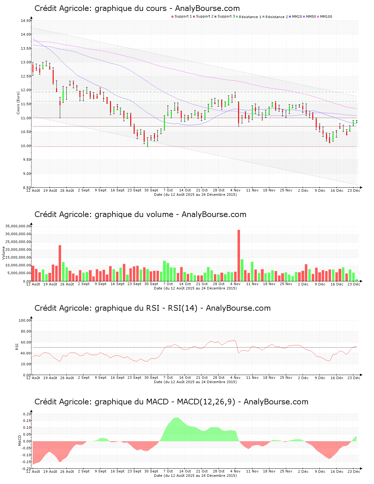Select the 'Support 3' legend label
The image size is (374, 484).
click(226, 17)
